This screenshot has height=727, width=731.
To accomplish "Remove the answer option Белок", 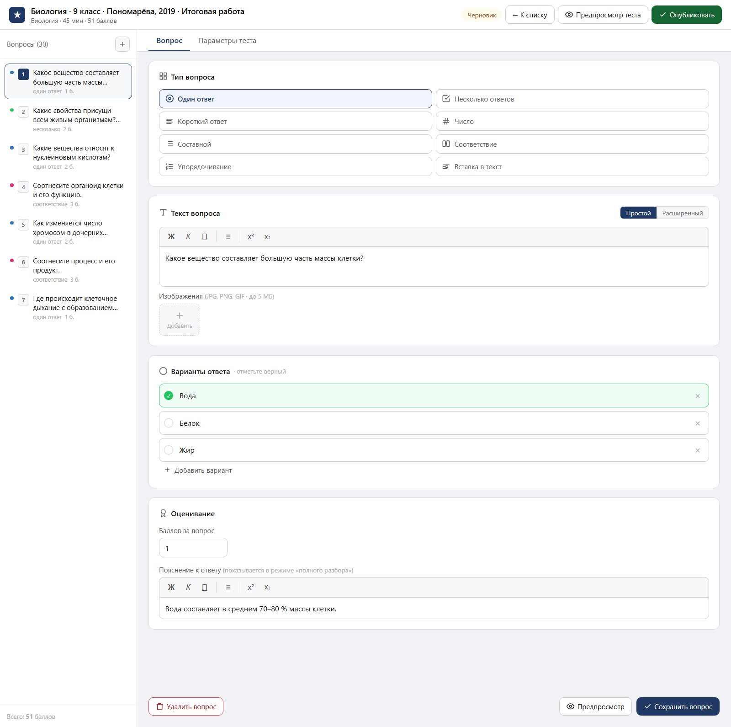I will [x=698, y=423].
